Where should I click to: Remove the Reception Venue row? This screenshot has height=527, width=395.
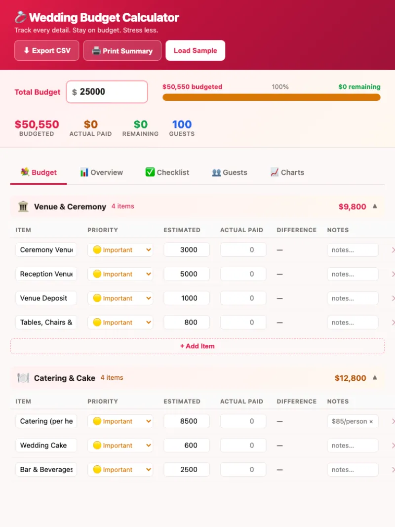tap(393, 274)
